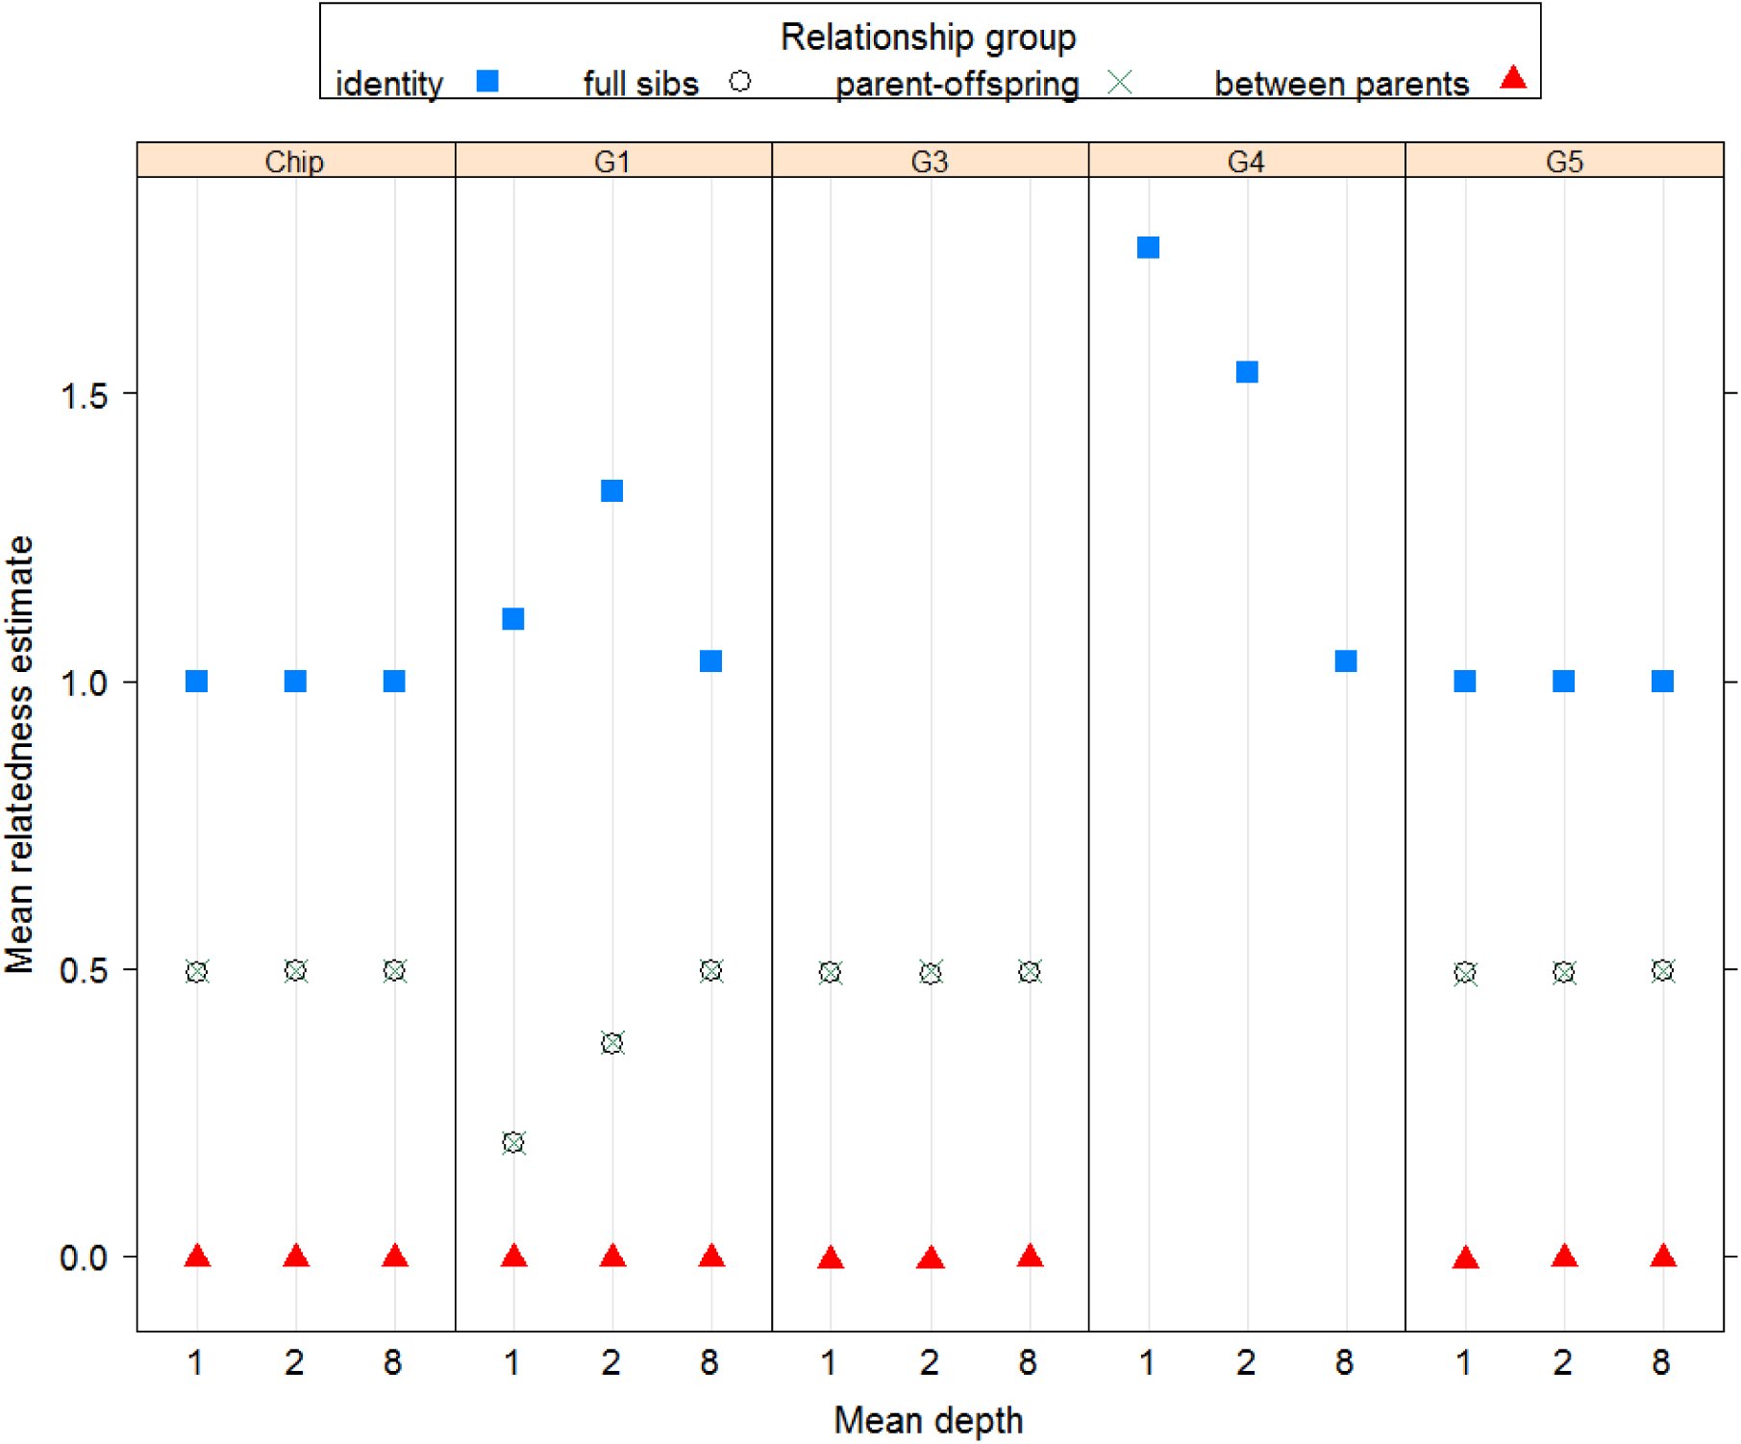Image resolution: width=1741 pixels, height=1444 pixels.
Task: Click the 'identity' legend label
Action: [x=388, y=84]
